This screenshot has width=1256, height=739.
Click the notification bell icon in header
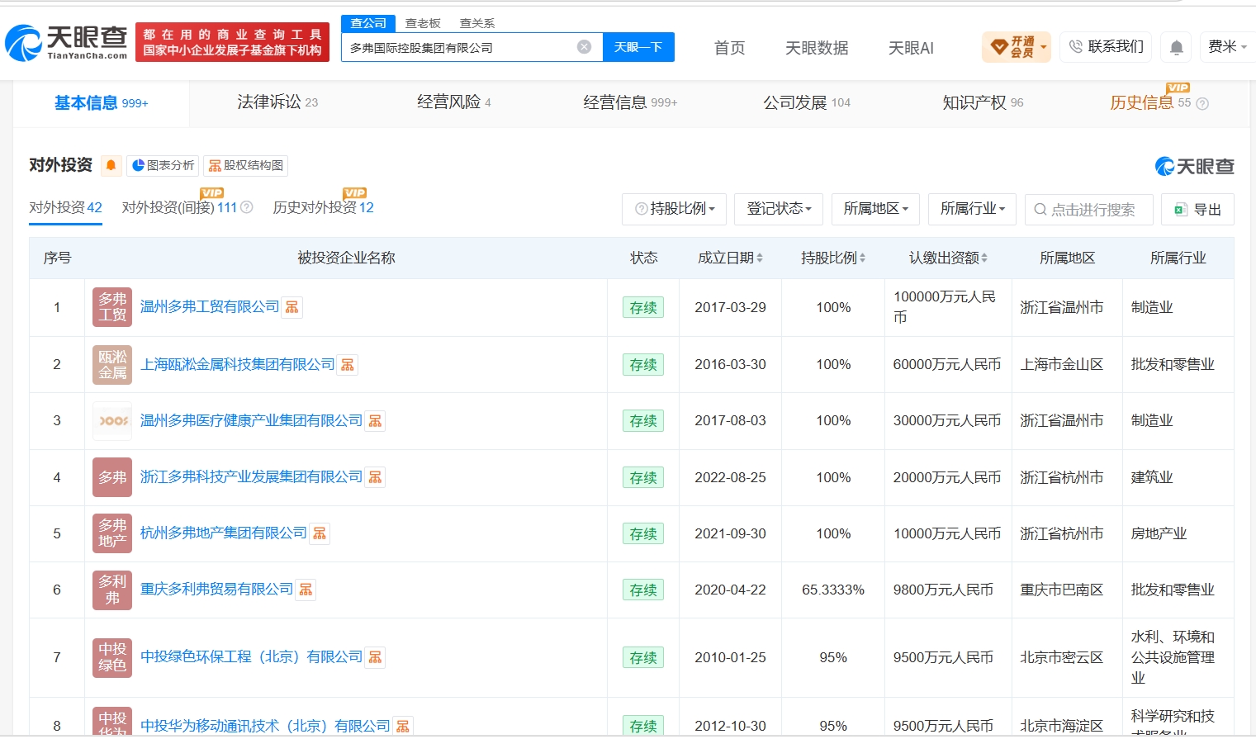[x=1177, y=47]
